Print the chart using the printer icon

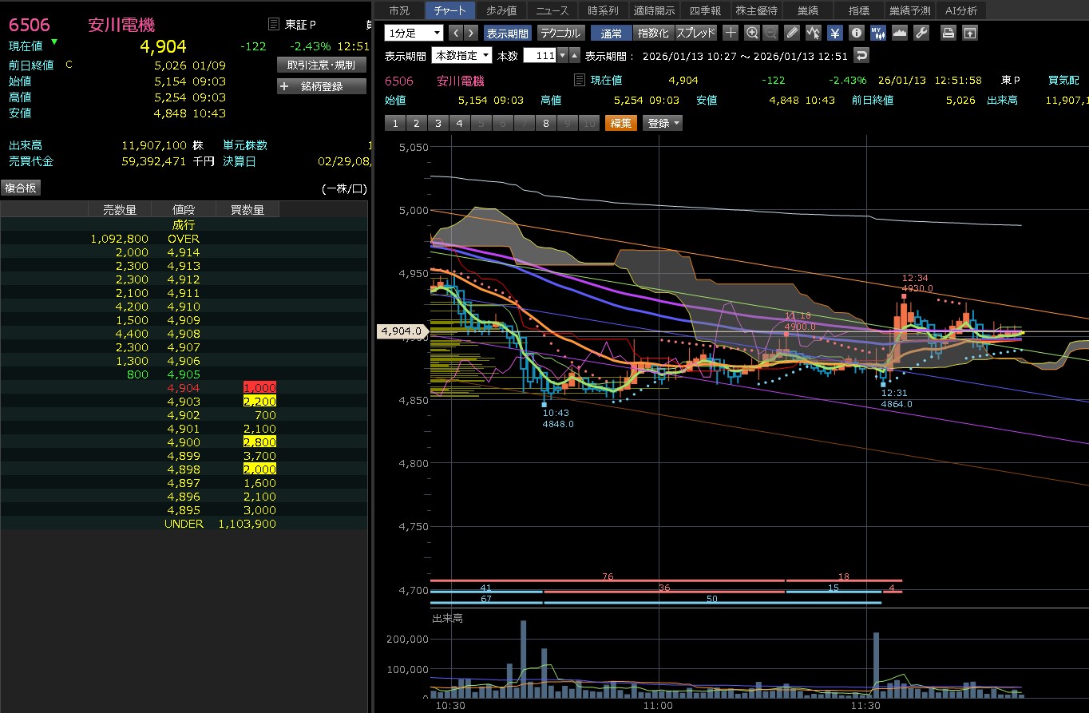point(948,33)
